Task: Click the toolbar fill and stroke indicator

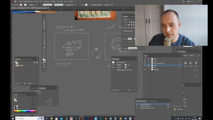Action: 44,60
